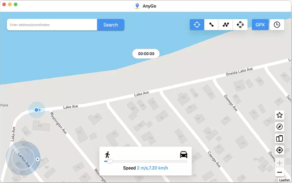This screenshot has height=183, width=292.
Task: Choose the two-spot route mode icon
Action: tap(211, 25)
